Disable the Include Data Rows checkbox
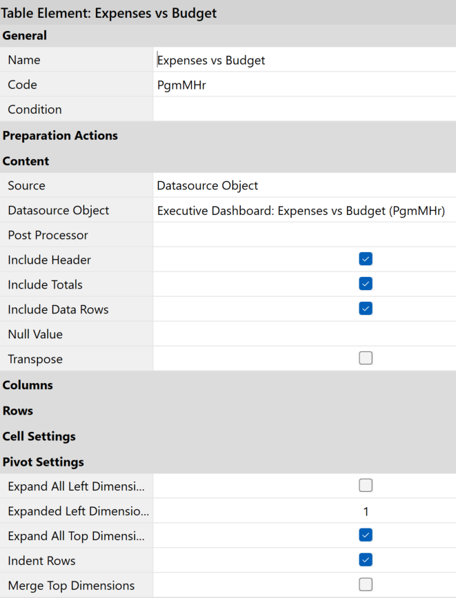Screen dimensions: 456x598 [366, 309]
